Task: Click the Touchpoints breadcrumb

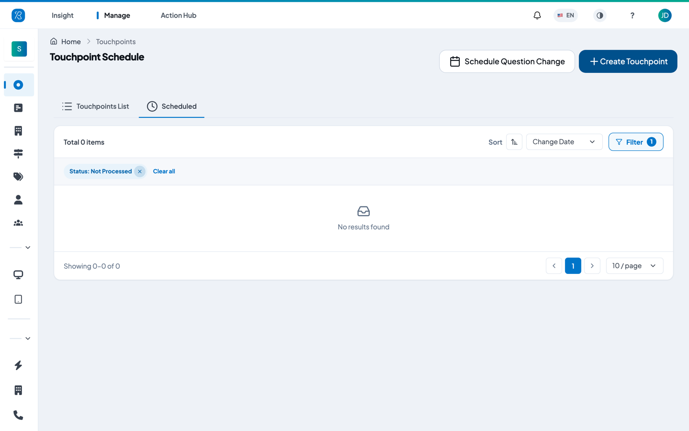Action: point(116,42)
